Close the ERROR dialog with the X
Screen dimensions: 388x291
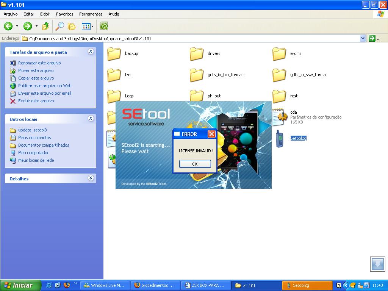pos(211,134)
